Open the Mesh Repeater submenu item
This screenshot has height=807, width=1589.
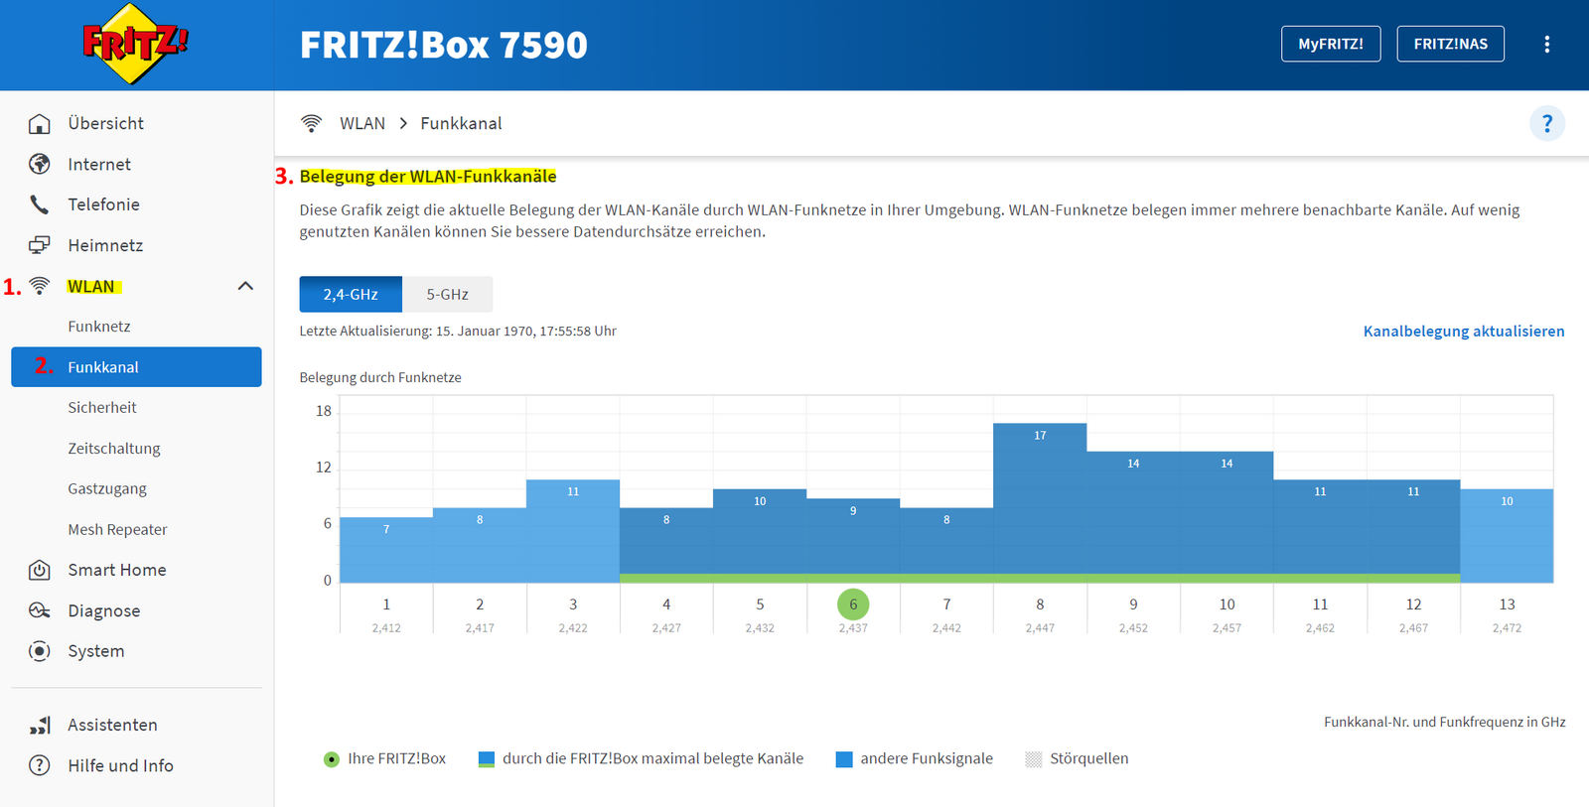[117, 529]
